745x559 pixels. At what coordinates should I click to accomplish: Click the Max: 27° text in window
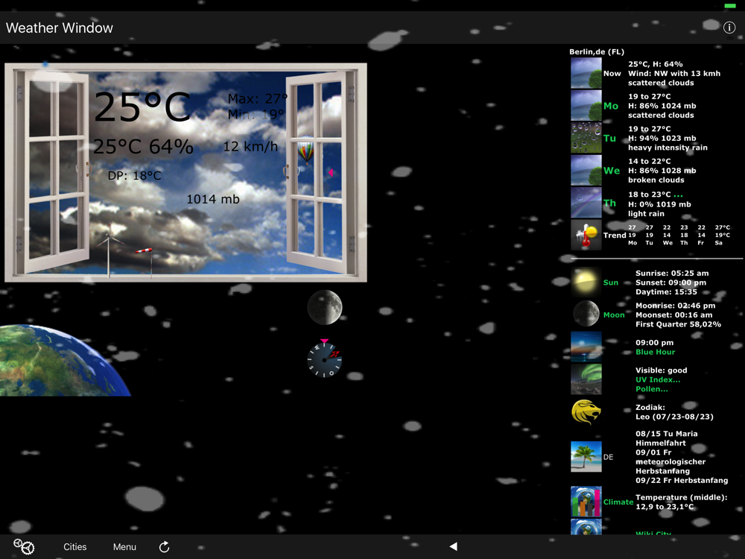pyautogui.click(x=258, y=99)
